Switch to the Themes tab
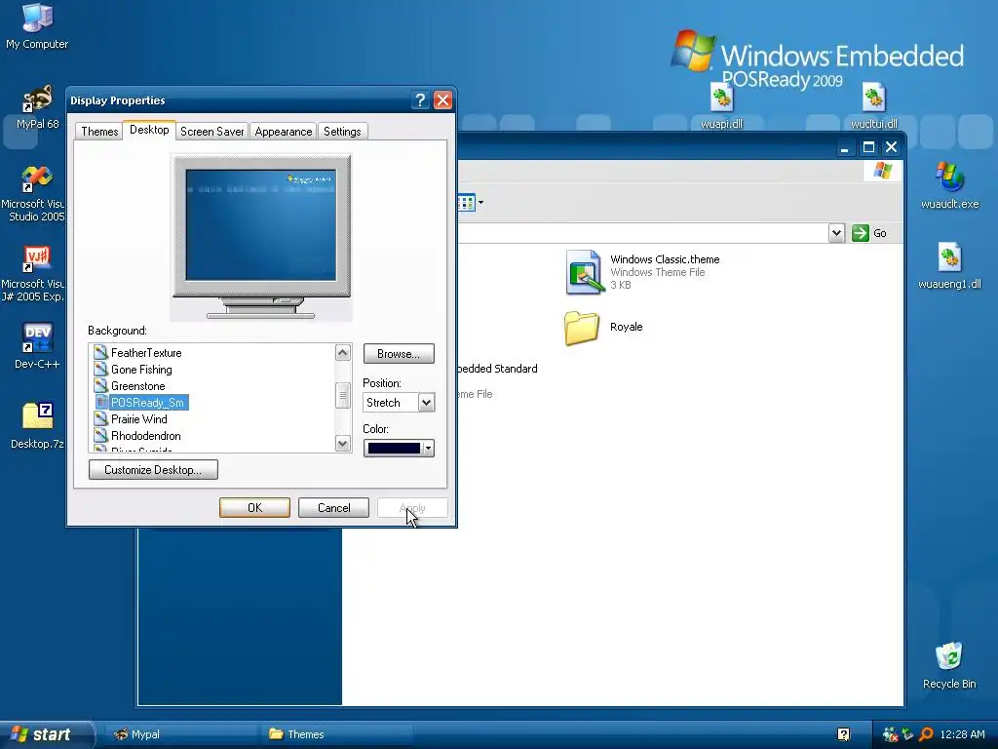The height and width of the screenshot is (749, 998). pos(100,132)
